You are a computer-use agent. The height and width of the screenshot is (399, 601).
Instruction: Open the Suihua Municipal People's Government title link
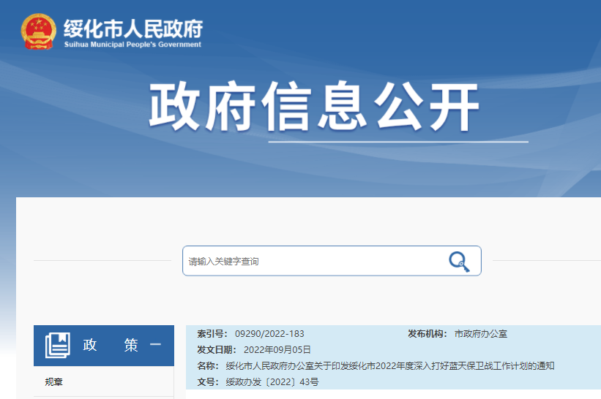132,34
